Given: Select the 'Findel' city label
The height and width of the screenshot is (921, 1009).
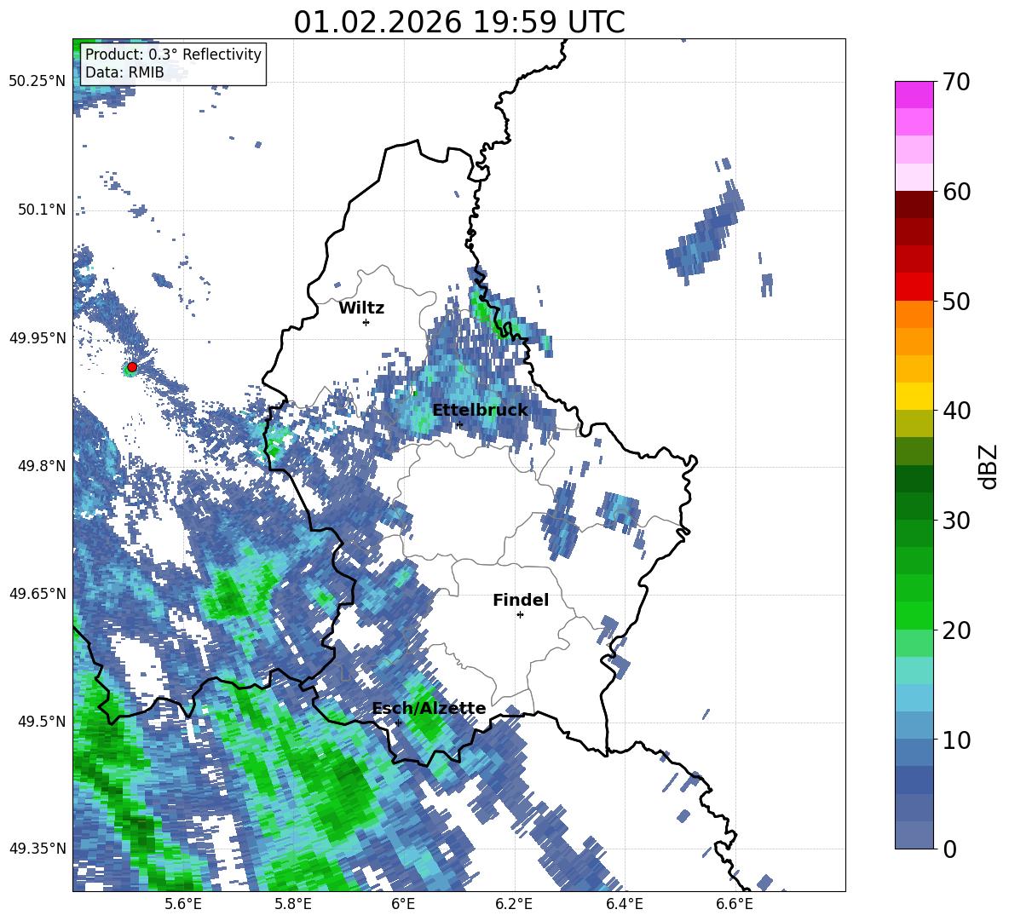Looking at the screenshot, I should coord(521,600).
